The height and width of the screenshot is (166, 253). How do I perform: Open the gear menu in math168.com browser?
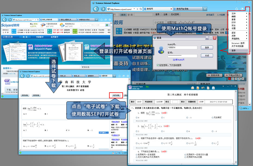(110, 20)
